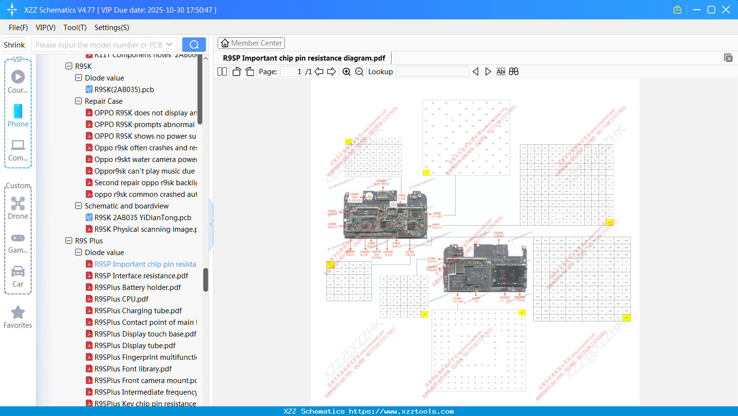Image resolution: width=738 pixels, height=416 pixels.
Task: Open the File(F) menu
Action: [18, 28]
